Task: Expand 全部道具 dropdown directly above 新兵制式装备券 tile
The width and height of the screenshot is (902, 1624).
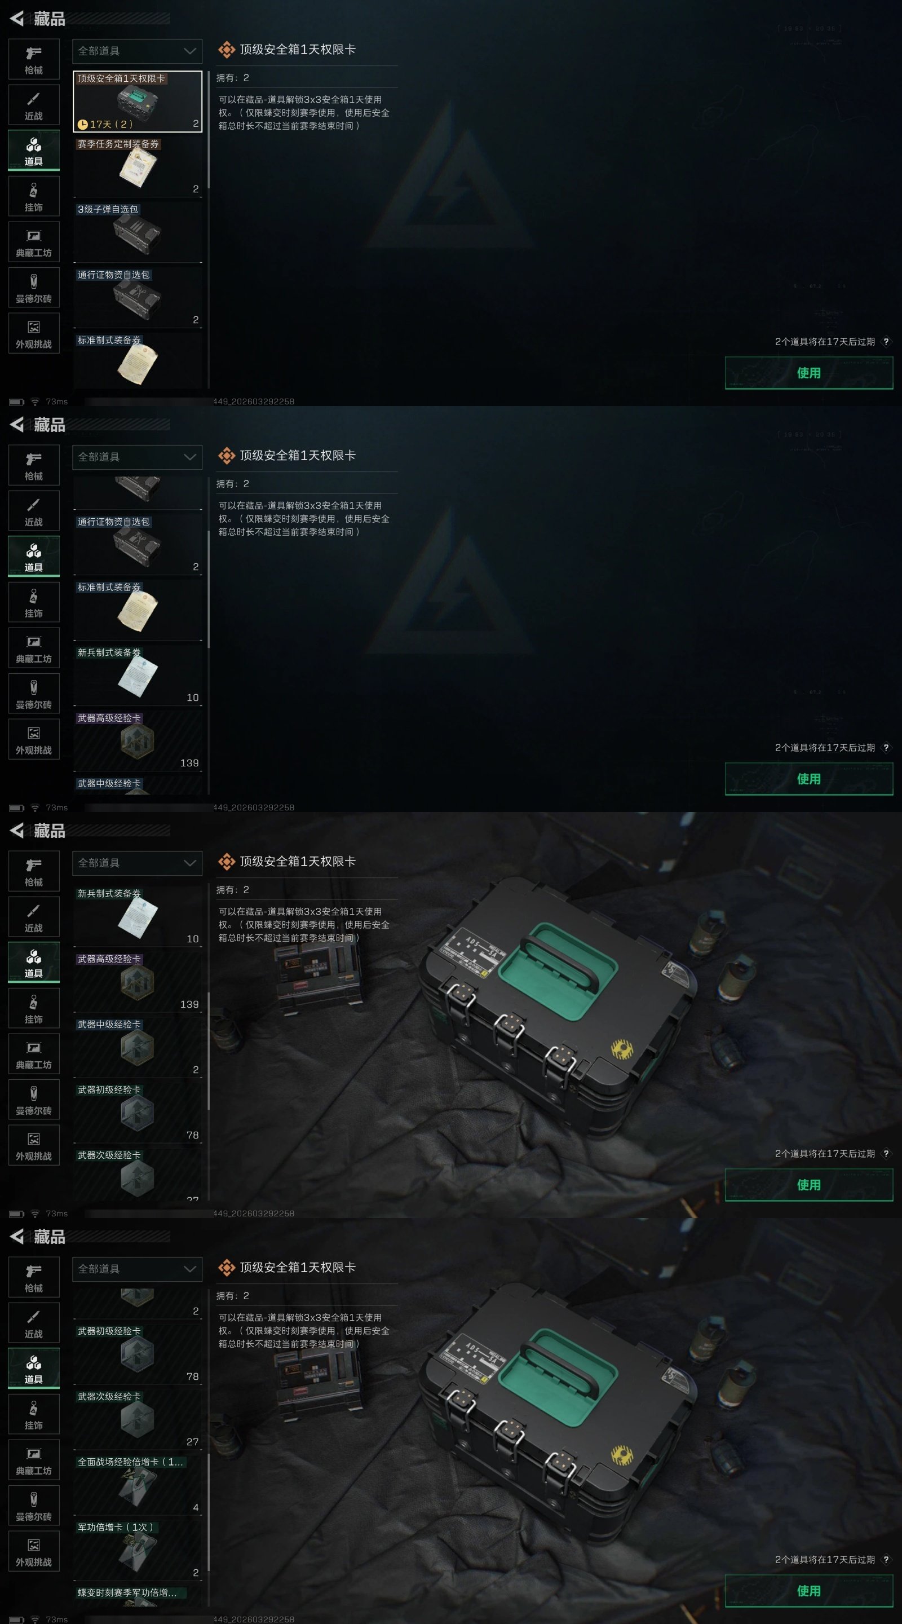Action: (138, 863)
